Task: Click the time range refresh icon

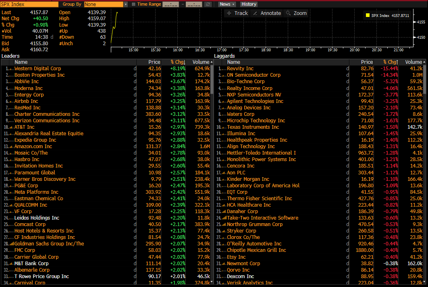Action: coord(208,4)
